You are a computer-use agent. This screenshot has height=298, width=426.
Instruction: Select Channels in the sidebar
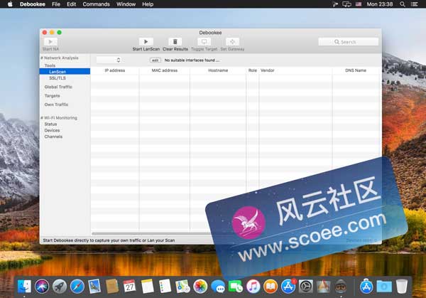click(53, 137)
